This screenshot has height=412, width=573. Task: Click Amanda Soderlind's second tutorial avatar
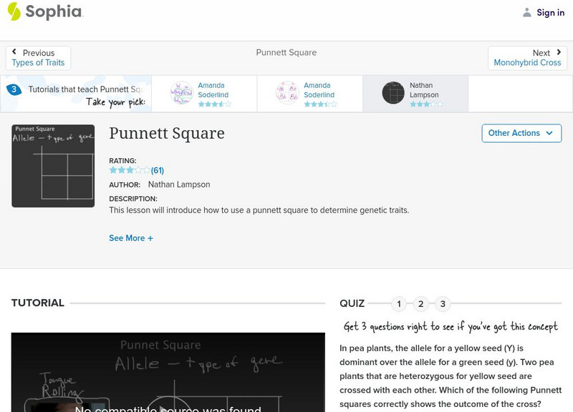point(287,92)
